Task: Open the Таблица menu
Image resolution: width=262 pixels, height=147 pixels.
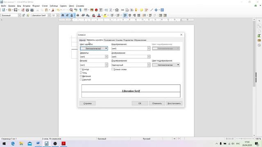Action: point(54,6)
